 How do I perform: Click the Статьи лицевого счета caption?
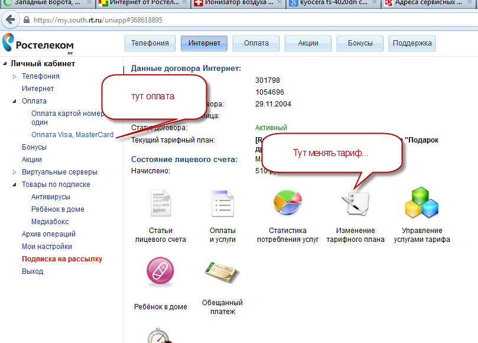pyautogui.click(x=161, y=235)
